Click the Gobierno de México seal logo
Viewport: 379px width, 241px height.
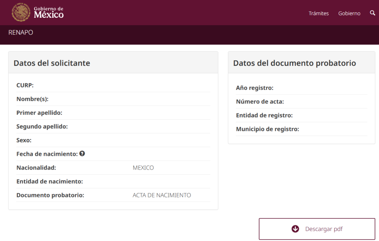pyautogui.click(x=21, y=13)
